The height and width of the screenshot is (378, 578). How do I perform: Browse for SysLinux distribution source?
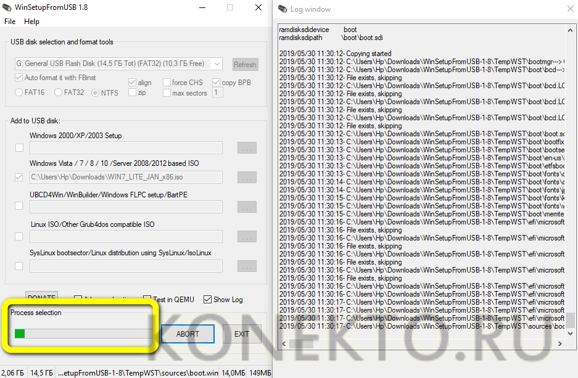tap(247, 266)
